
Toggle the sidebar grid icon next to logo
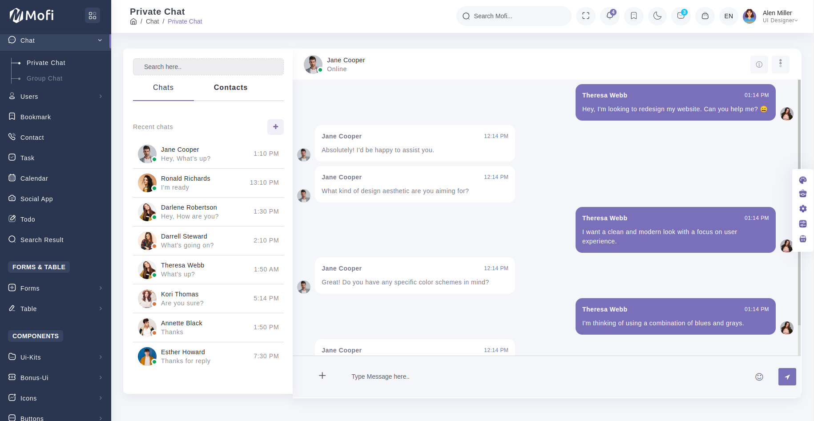click(93, 16)
